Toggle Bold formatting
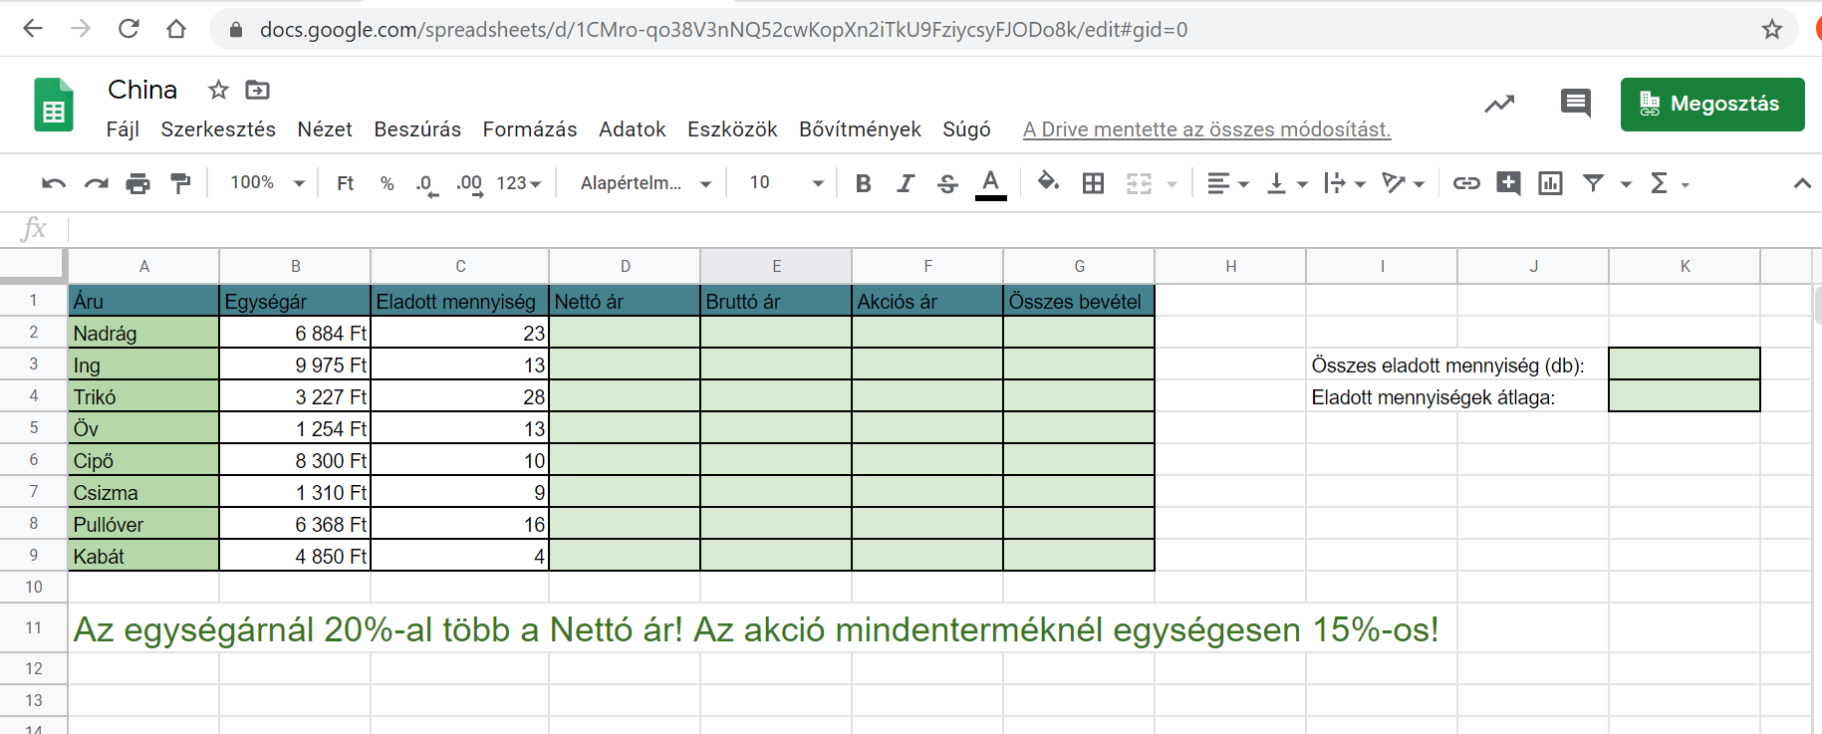Image resolution: width=1822 pixels, height=734 pixels. 863,183
